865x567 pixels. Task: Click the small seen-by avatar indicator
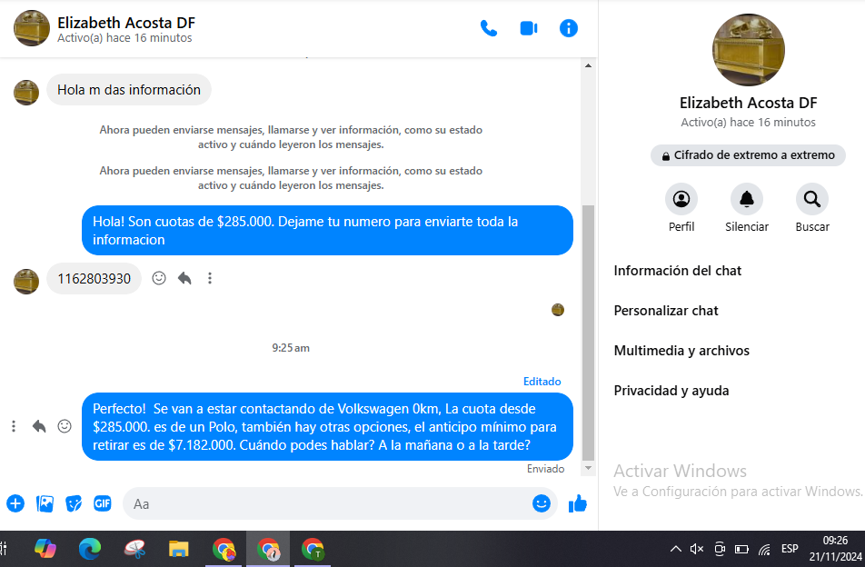(558, 310)
